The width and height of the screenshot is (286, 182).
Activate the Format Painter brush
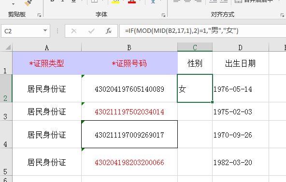pos(29,3)
